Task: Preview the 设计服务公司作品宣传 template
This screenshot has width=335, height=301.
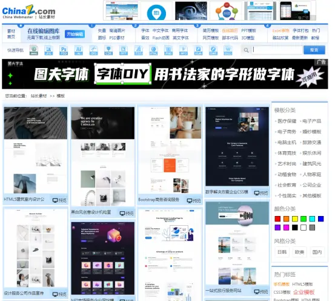Action: (59, 294)
